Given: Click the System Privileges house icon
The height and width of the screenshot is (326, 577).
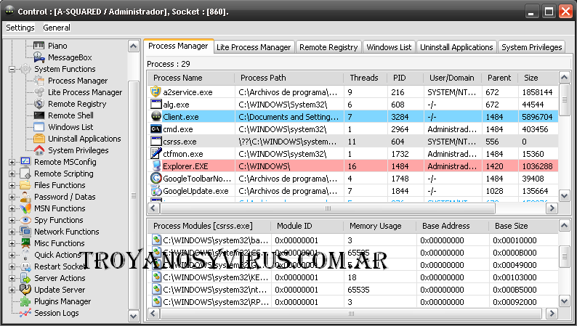Looking at the screenshot, I should [39, 150].
